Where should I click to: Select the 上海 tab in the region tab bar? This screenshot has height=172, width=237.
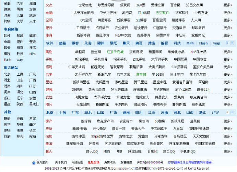tap(62, 112)
